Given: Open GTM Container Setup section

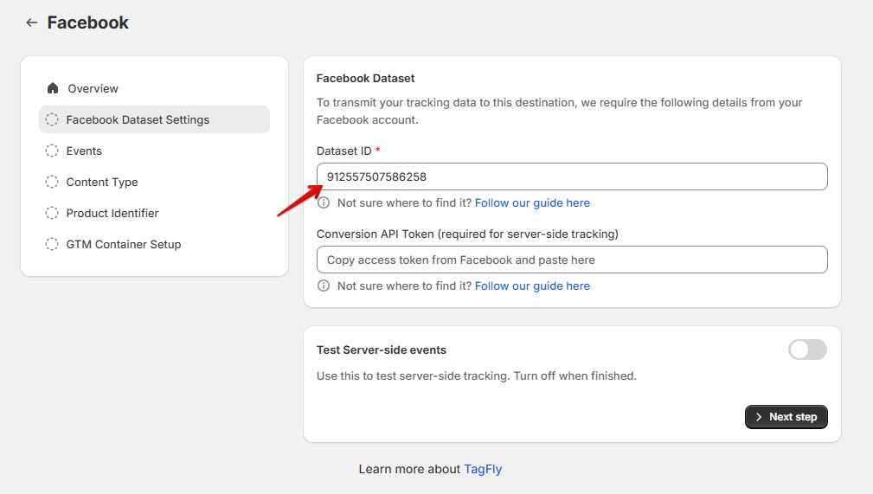Looking at the screenshot, I should pos(124,244).
